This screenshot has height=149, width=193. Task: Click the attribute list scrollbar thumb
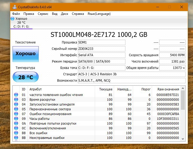click(x=183, y=100)
